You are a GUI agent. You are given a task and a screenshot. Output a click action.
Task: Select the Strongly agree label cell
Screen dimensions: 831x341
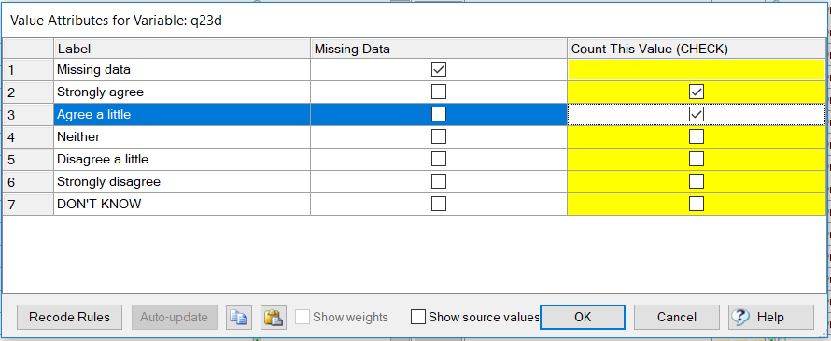(182, 92)
